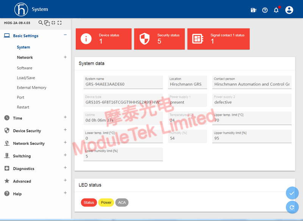Open the user account icon
Screen dimensions: 303x221
289,10
